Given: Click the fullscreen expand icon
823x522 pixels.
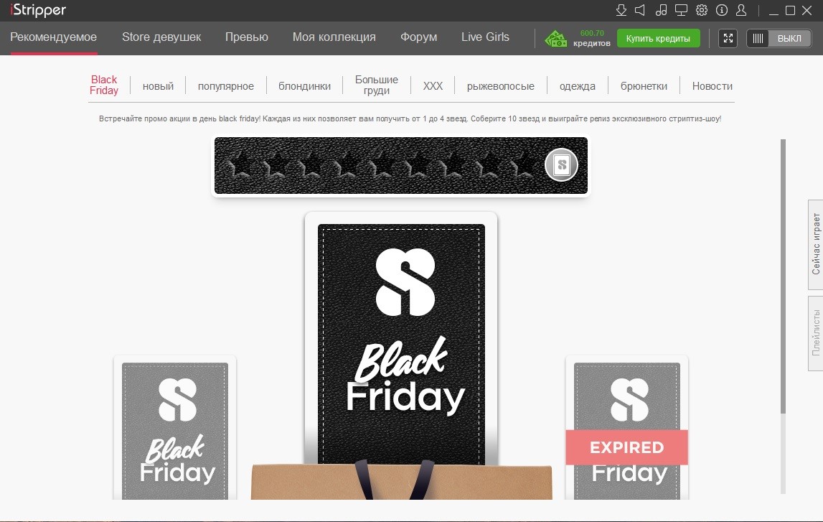Looking at the screenshot, I should tap(728, 38).
